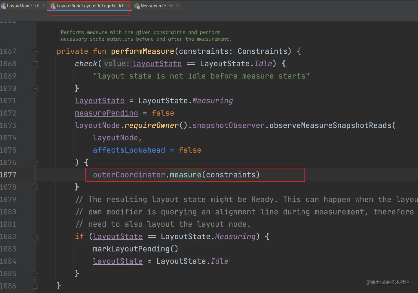Fold the lambda starting at line 1076
This screenshot has width=418, height=293.
[35, 162]
